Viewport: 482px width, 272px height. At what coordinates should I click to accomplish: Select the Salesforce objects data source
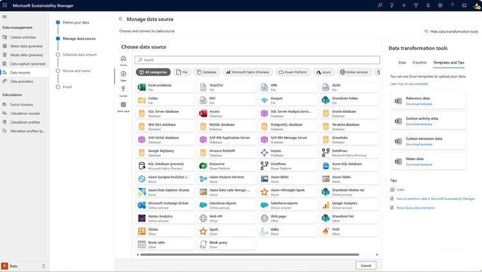pyautogui.click(x=227, y=205)
